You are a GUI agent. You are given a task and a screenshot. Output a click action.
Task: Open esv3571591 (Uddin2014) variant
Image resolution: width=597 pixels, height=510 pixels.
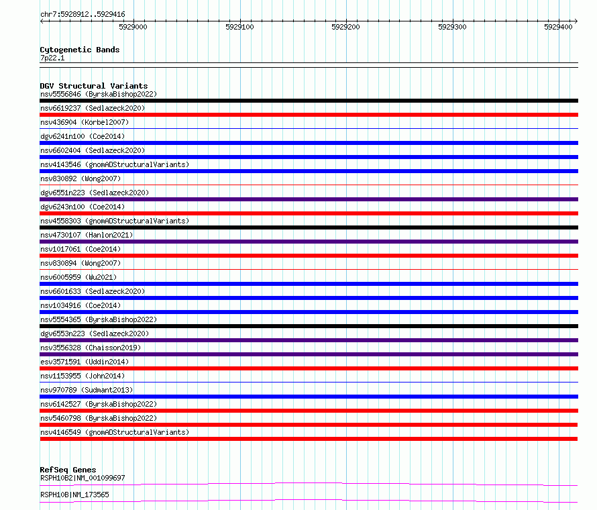(x=85, y=362)
